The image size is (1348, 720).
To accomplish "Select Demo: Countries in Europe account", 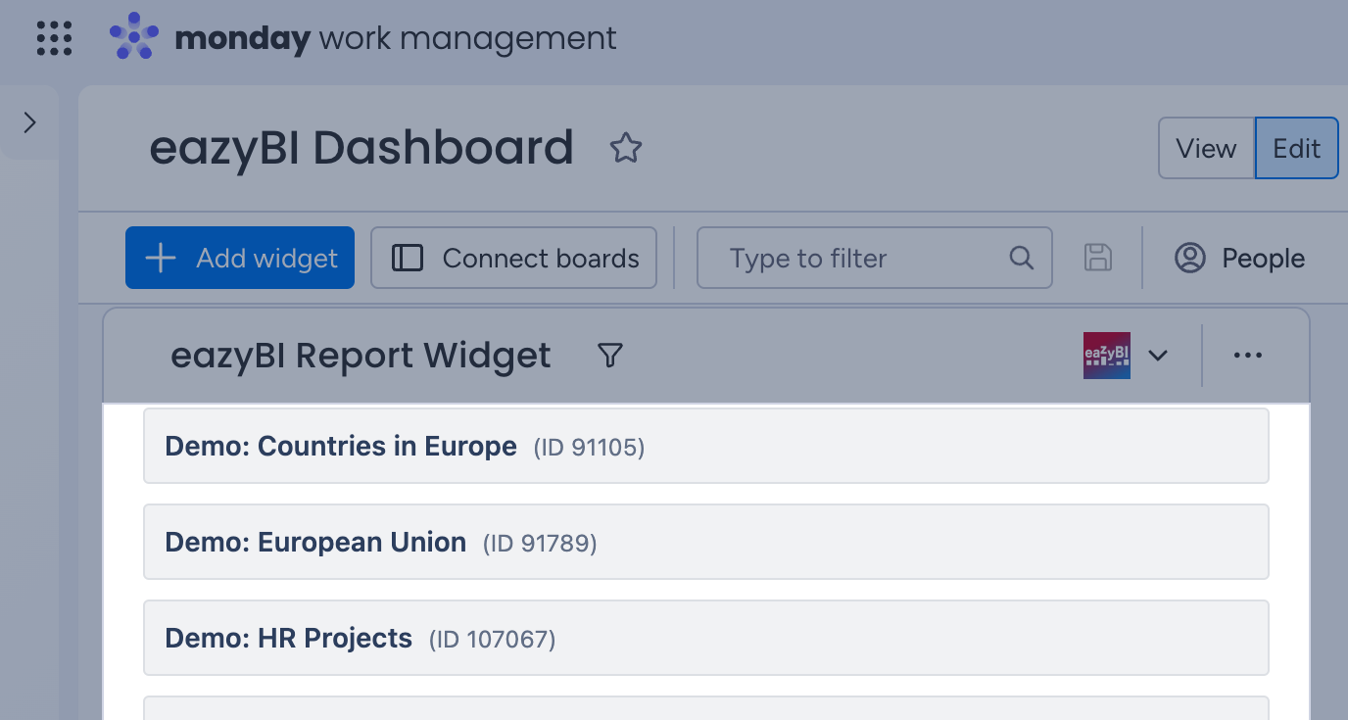I will coord(706,446).
